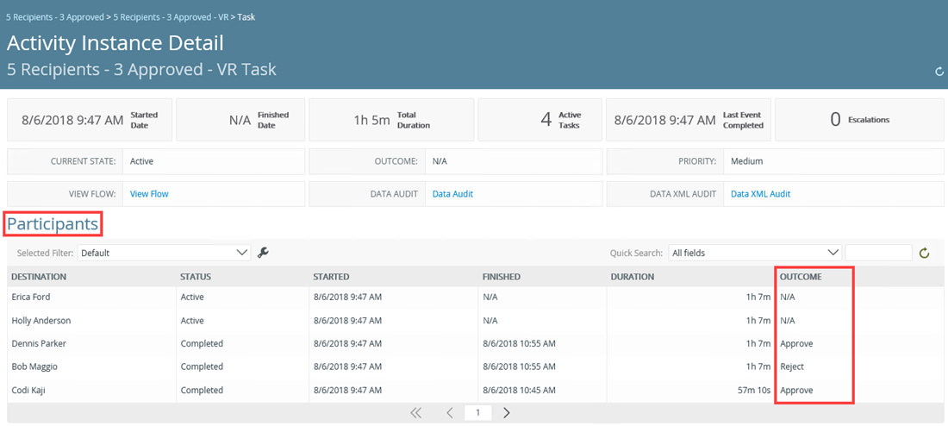Sort by the Status column header
948x426 pixels.
tap(196, 277)
